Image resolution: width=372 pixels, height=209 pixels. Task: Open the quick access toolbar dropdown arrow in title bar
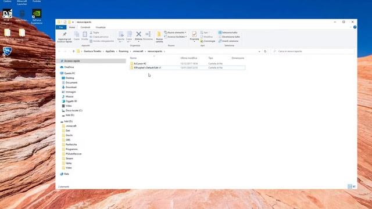click(73, 22)
